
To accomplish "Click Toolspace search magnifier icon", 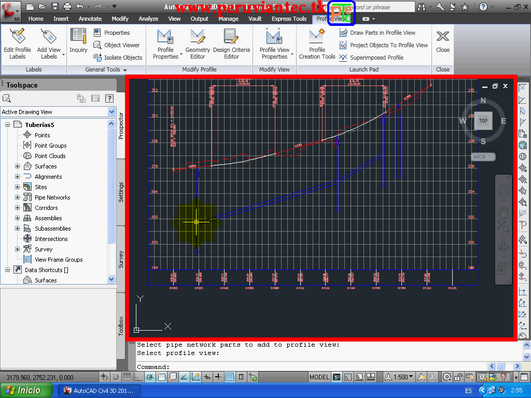I will [x=6, y=98].
